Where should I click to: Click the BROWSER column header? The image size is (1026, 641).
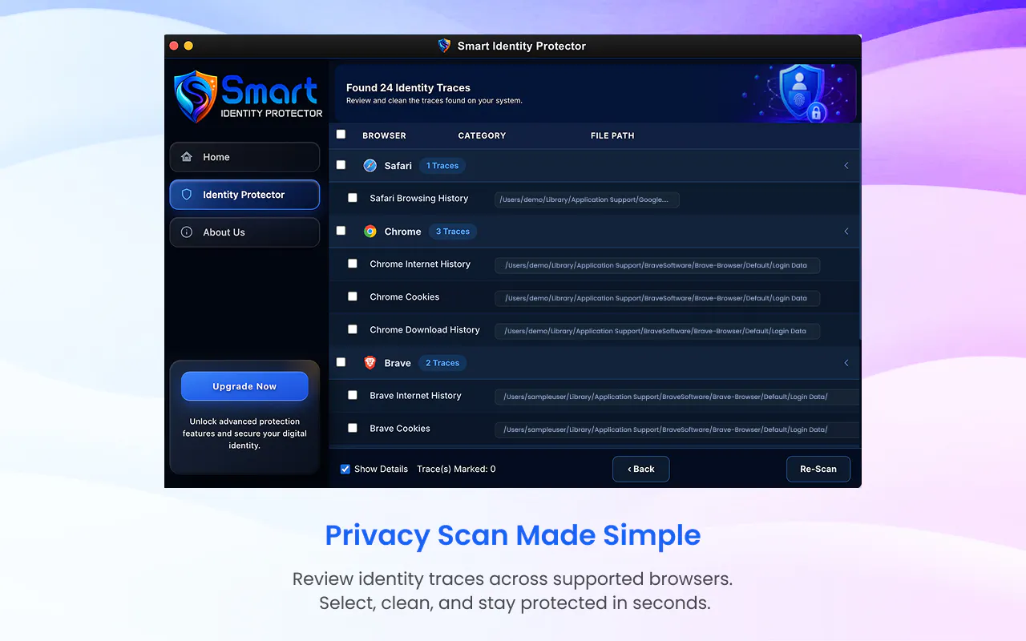click(384, 135)
